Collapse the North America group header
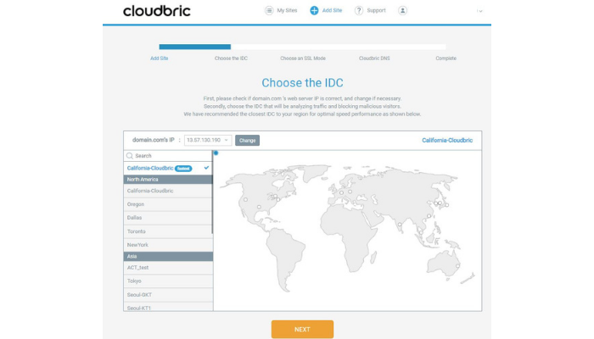Screen dimensions: 594x339 point(167,180)
